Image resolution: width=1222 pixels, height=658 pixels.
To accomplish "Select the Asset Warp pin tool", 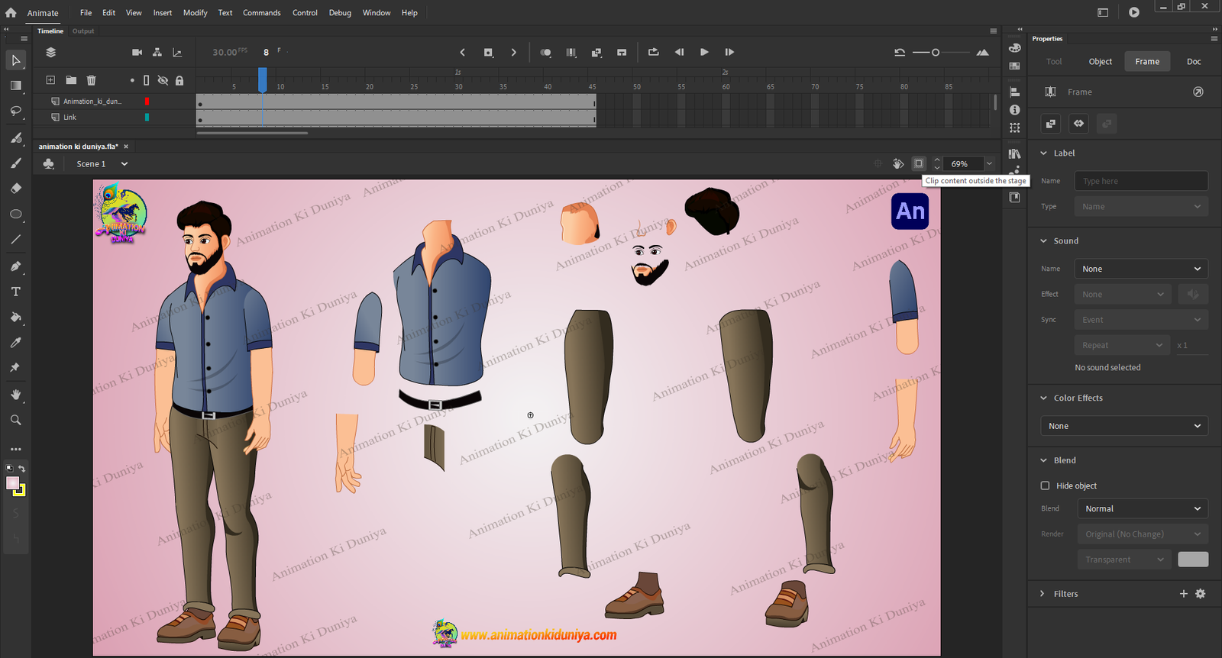I will [x=15, y=368].
